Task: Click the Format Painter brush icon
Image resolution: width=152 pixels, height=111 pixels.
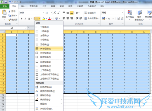Action: coord(9,19)
